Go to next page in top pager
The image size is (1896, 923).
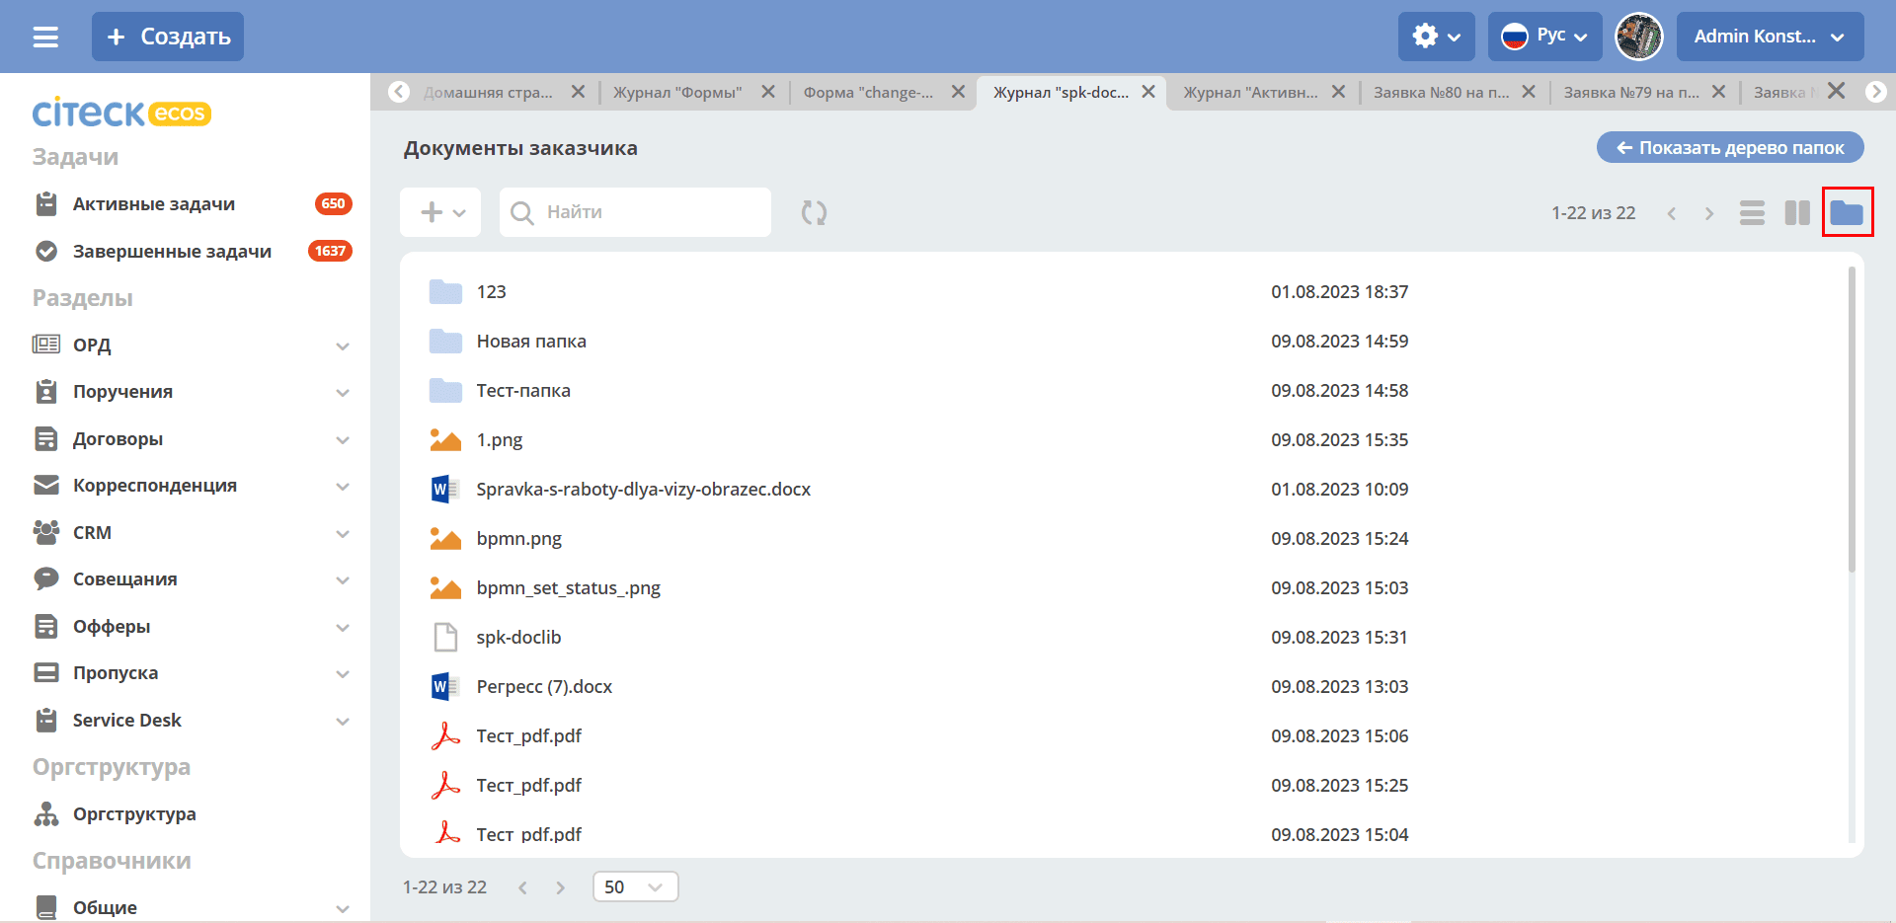(1709, 213)
